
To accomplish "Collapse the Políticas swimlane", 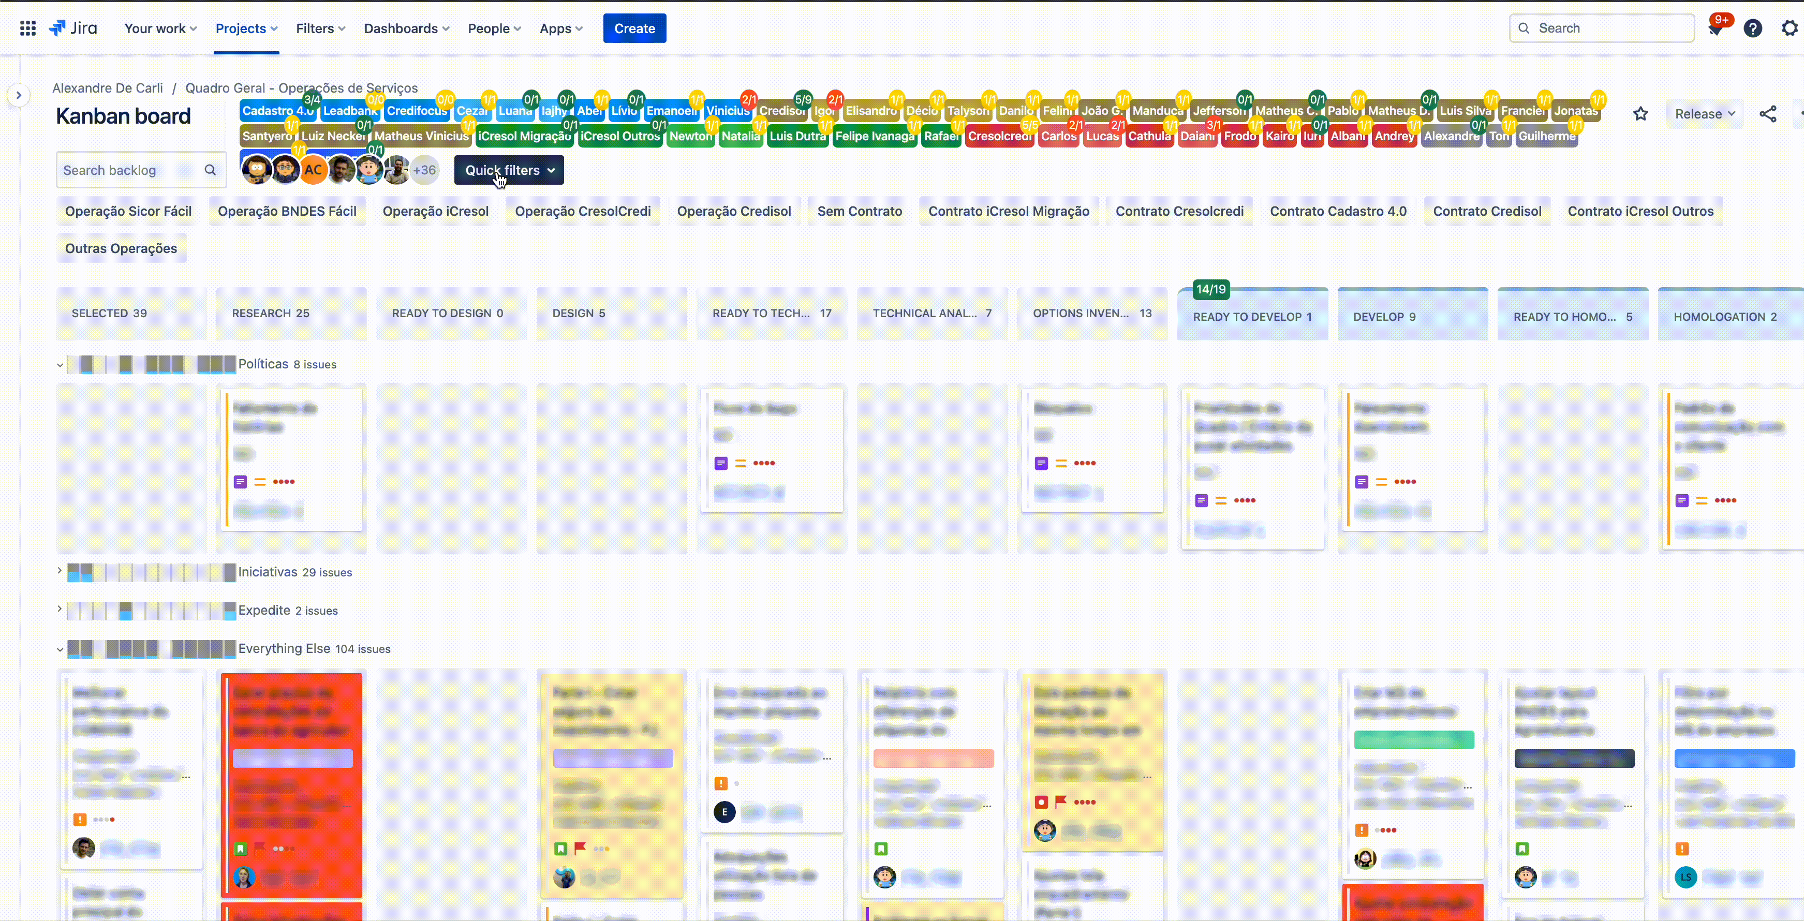I will (x=60, y=365).
